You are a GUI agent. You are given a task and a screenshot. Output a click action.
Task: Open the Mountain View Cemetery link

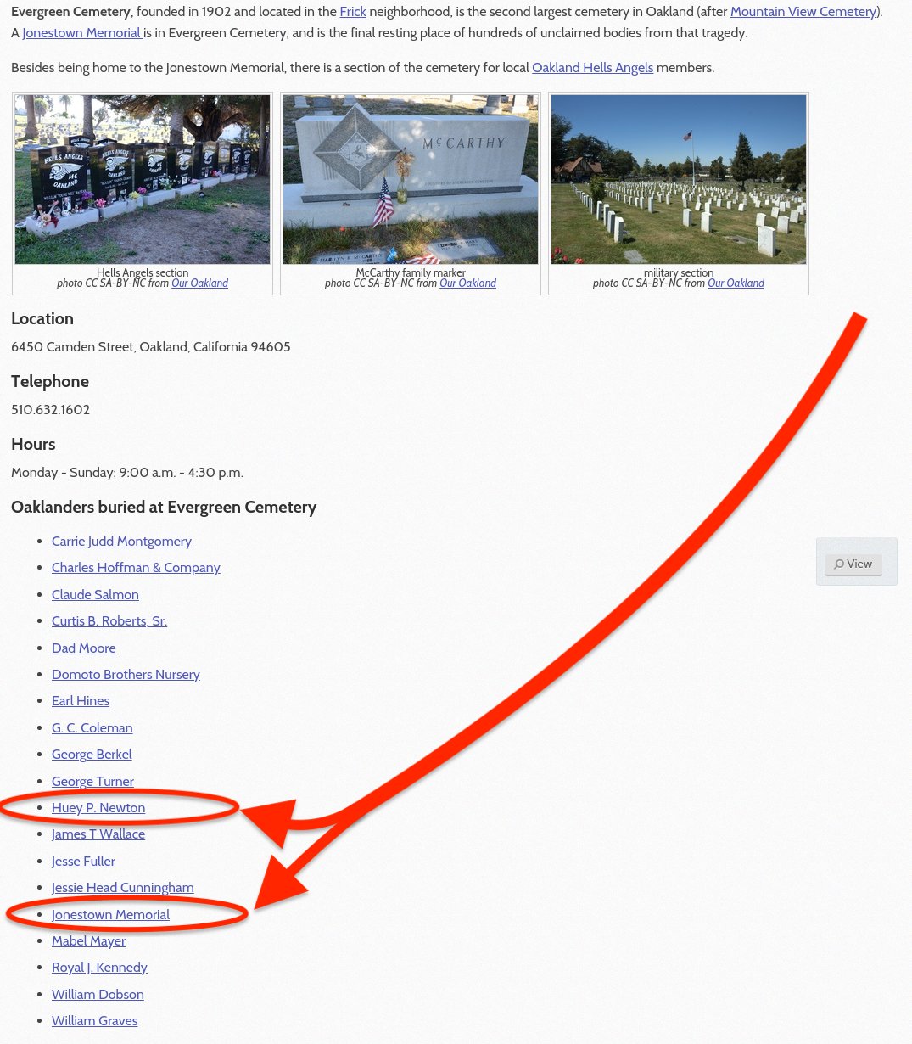[x=804, y=12]
